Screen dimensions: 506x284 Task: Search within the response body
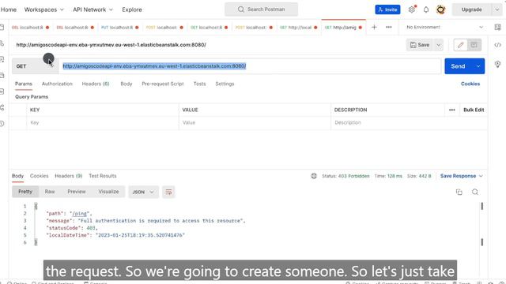coord(475,192)
